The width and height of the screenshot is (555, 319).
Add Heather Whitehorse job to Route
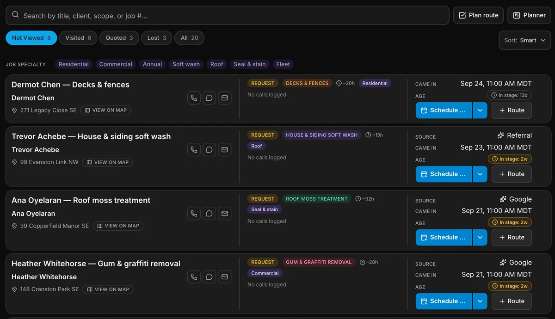tap(512, 301)
